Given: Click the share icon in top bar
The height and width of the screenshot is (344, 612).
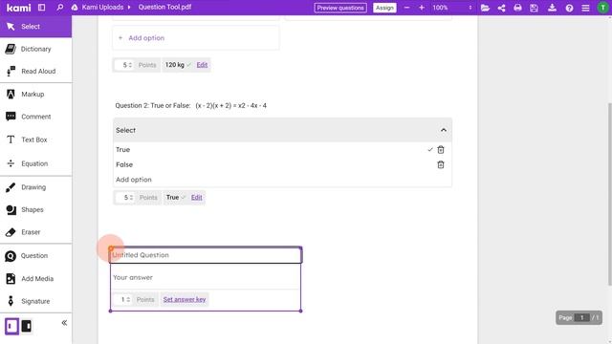Looking at the screenshot, I should point(501,8).
